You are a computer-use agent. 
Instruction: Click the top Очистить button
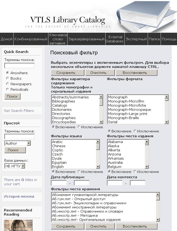99,73
